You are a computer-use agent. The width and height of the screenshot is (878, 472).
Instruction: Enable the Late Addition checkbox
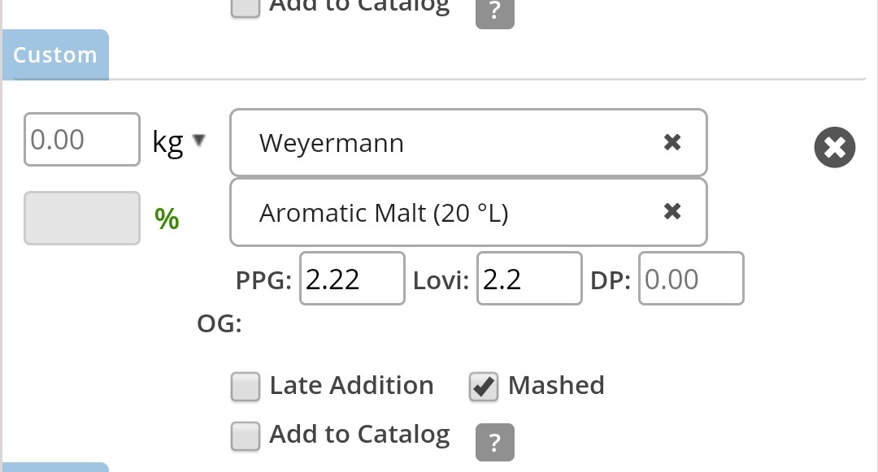246,387
